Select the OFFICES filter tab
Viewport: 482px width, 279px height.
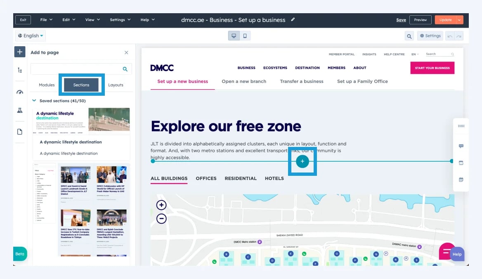[206, 179]
